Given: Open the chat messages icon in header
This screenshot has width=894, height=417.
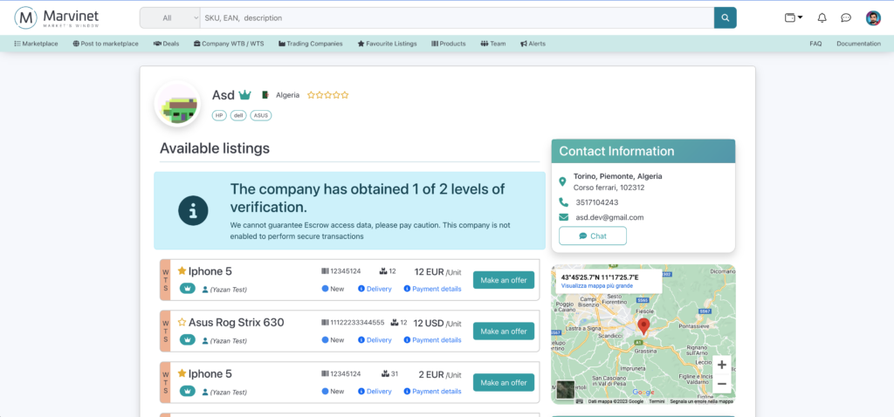Looking at the screenshot, I should point(846,17).
